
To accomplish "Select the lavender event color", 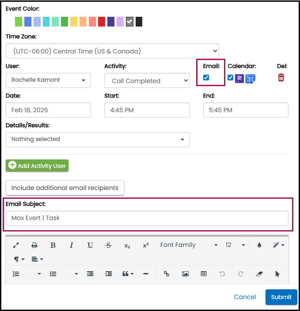I will [x=120, y=22].
